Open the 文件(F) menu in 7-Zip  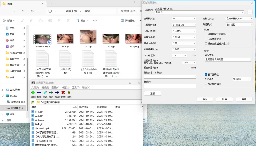pyautogui.click(x=35, y=87)
